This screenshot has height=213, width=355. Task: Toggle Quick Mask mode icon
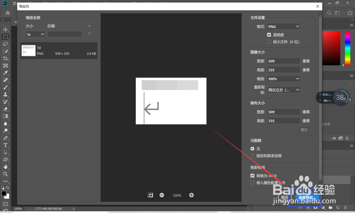point(5,204)
